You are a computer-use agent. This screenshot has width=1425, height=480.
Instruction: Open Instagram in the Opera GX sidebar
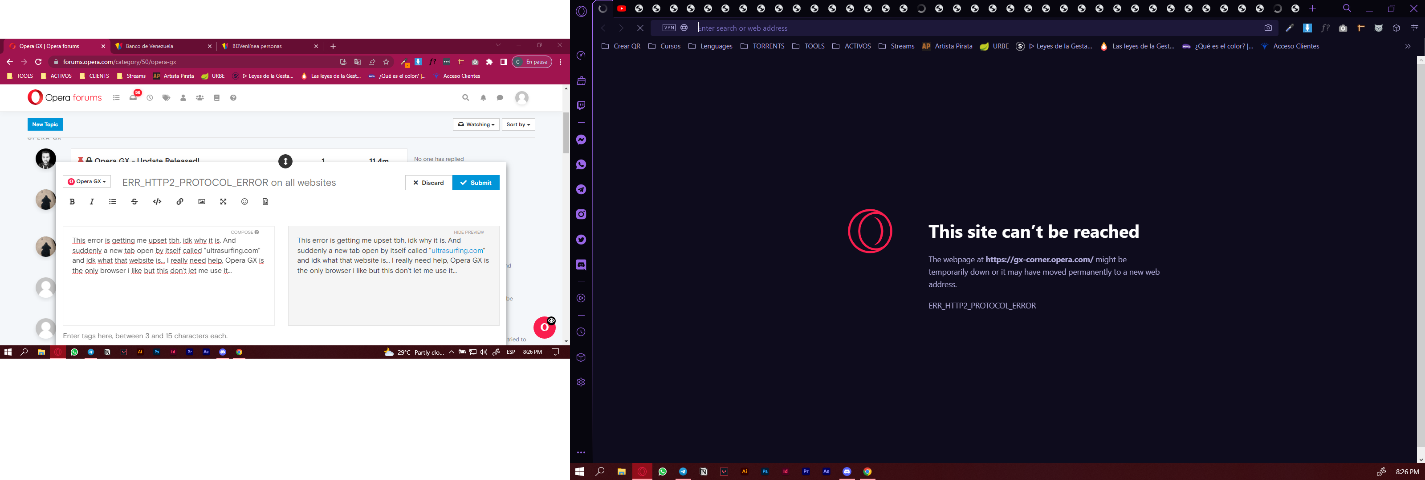[x=581, y=214]
